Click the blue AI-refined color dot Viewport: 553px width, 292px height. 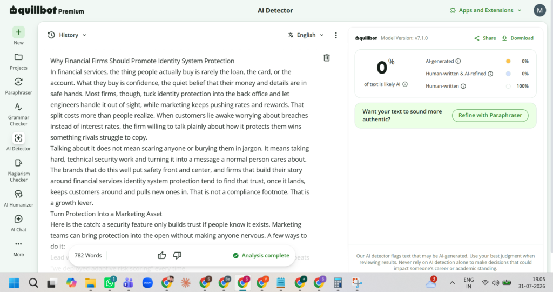(508, 74)
